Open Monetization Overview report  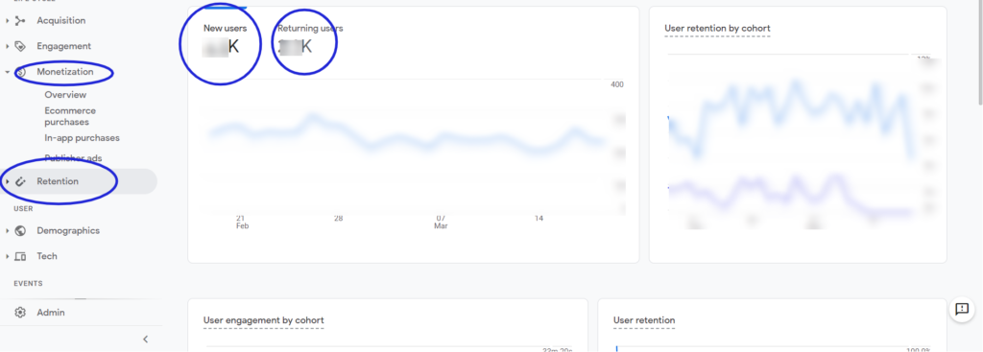[x=65, y=95]
